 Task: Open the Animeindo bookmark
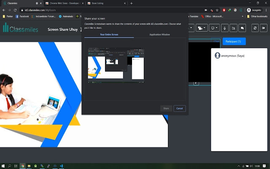[x=66, y=16]
